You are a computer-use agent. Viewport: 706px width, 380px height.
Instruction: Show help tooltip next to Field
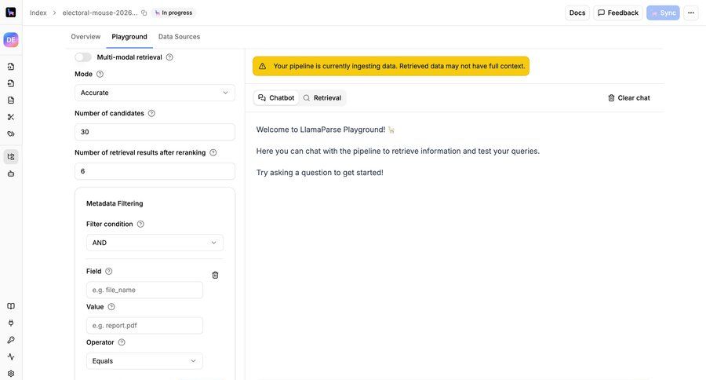pos(109,272)
